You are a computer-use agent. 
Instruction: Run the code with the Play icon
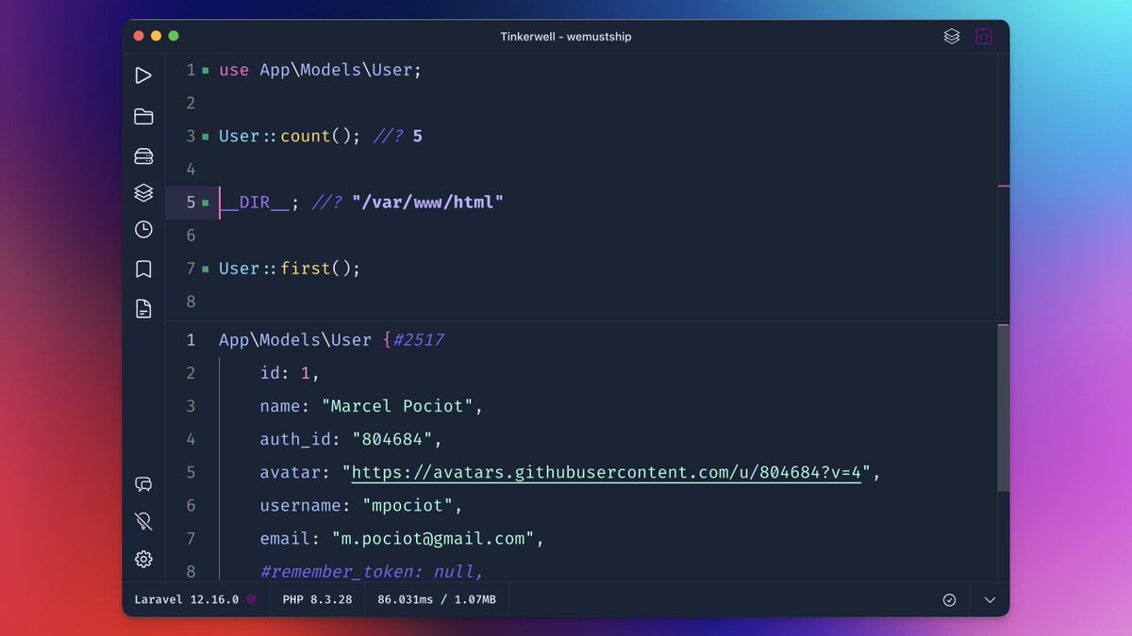pyautogui.click(x=143, y=75)
